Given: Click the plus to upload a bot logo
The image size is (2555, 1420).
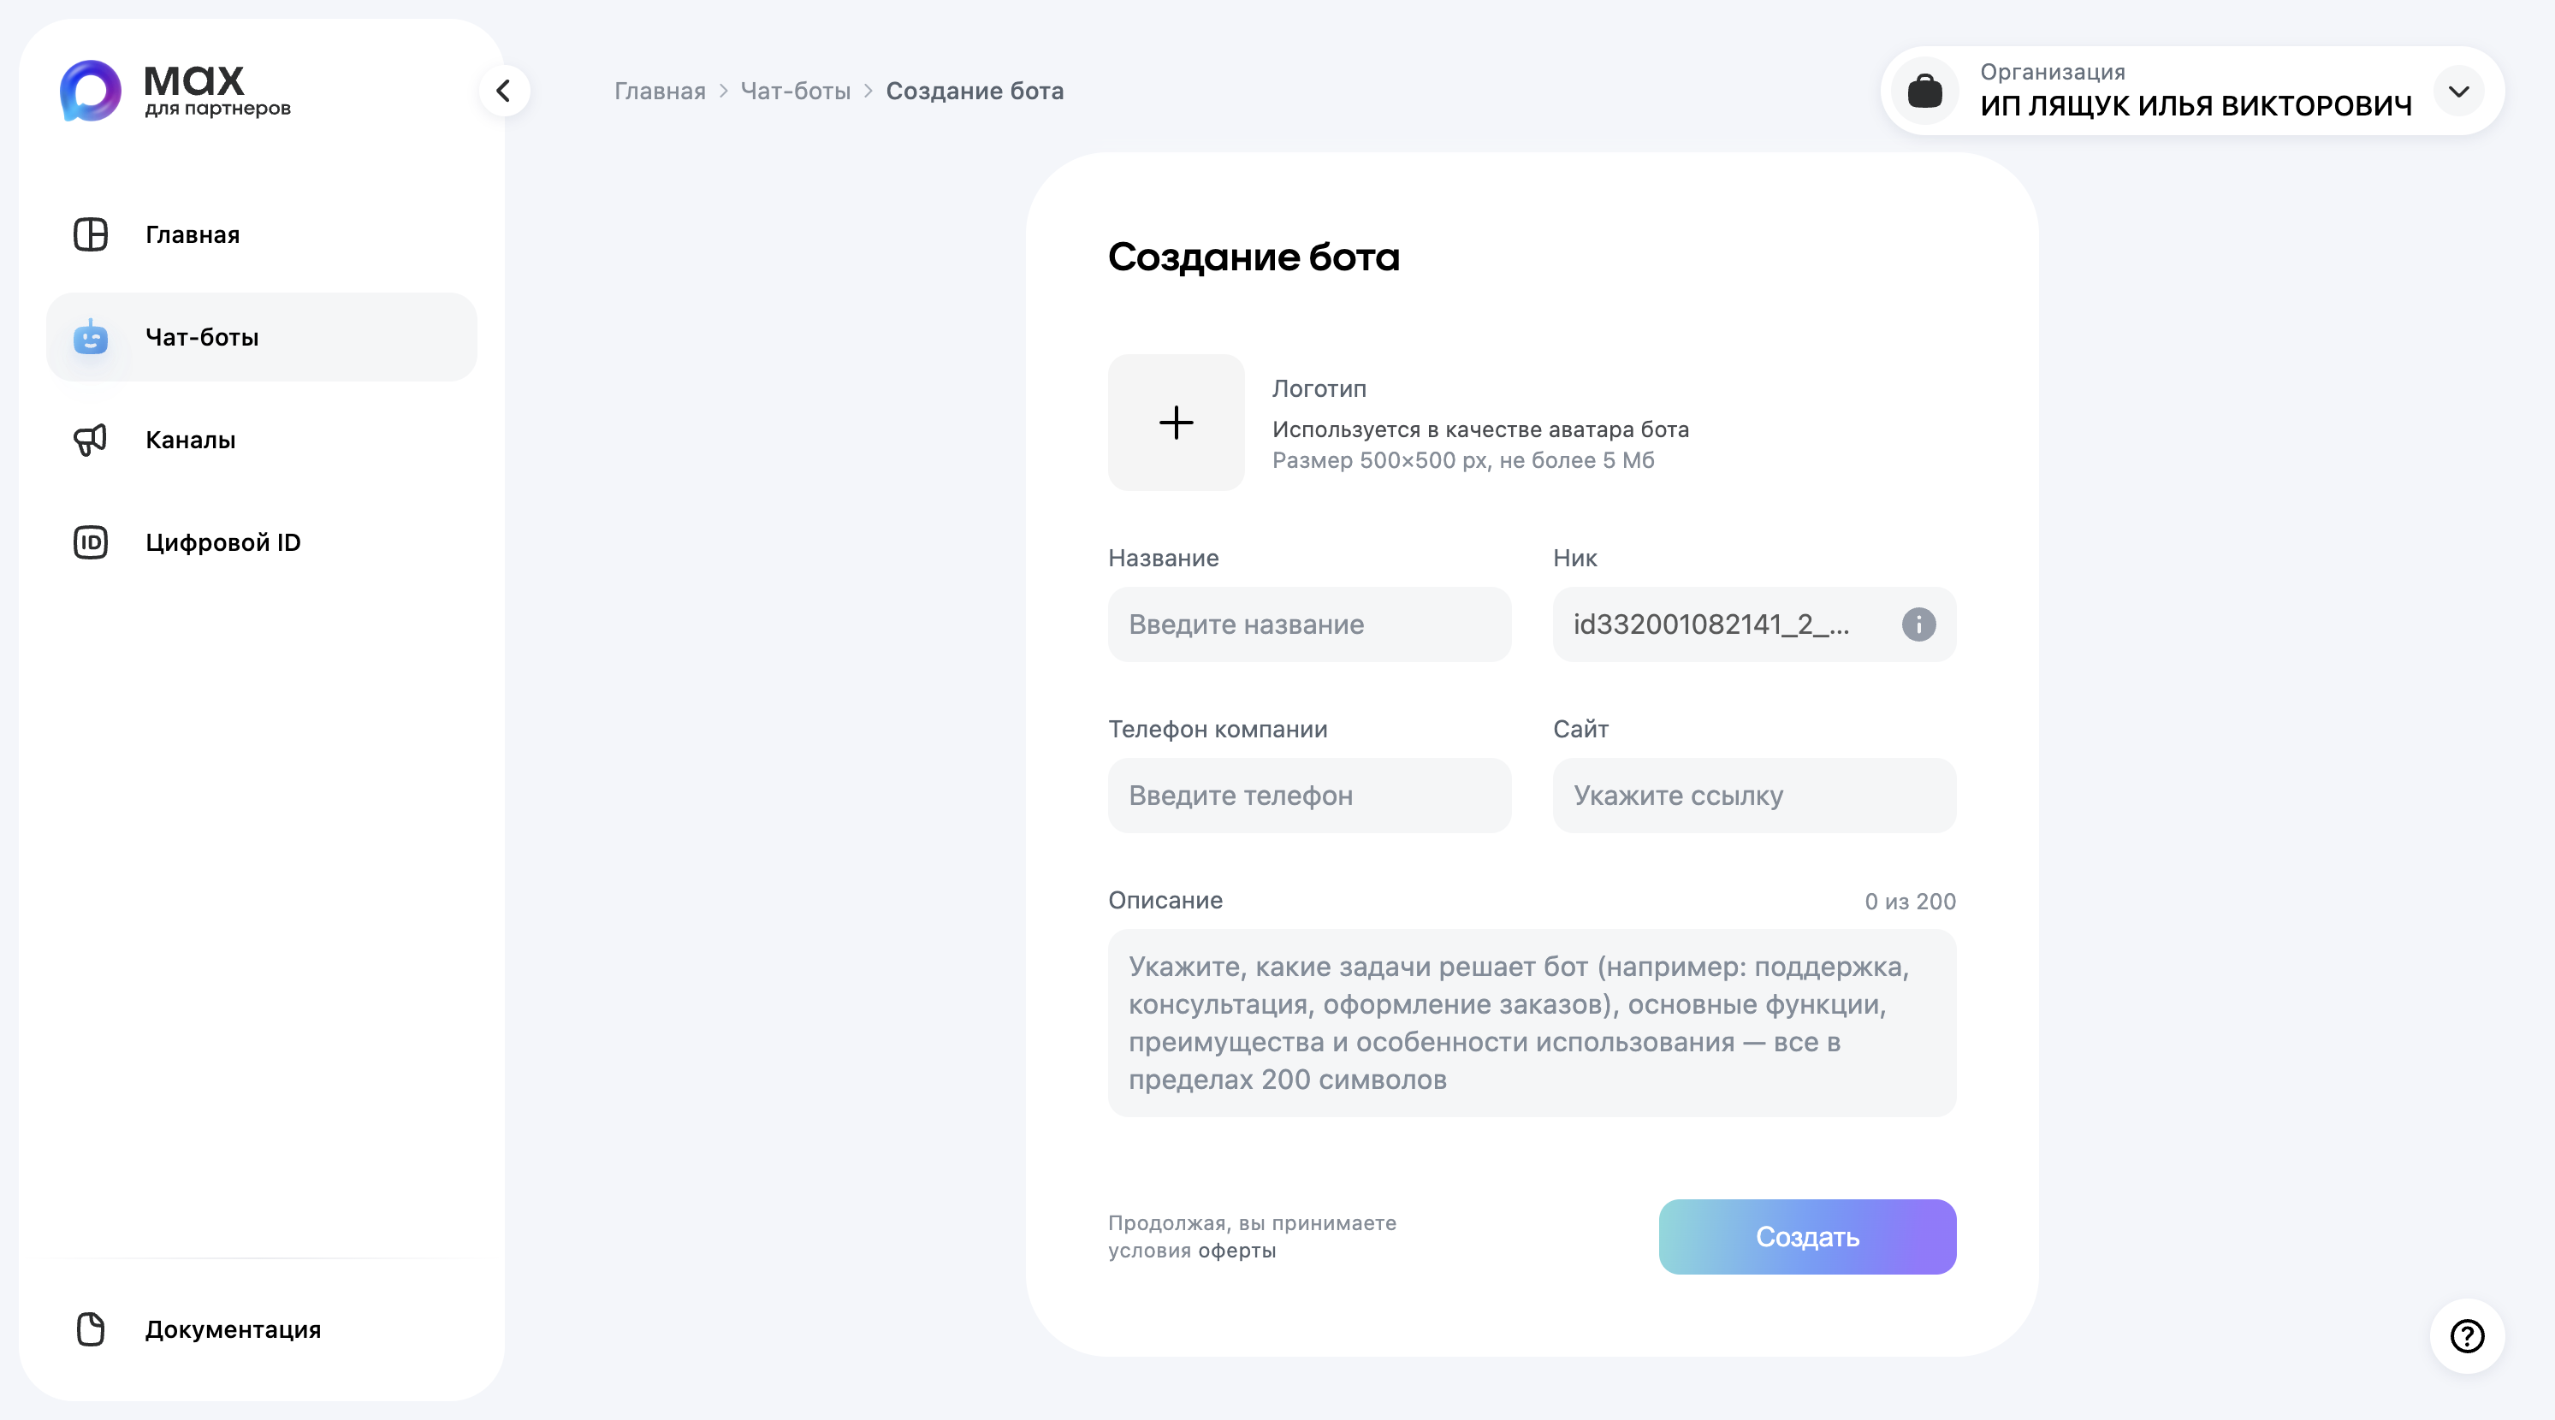Looking at the screenshot, I should (x=1176, y=423).
